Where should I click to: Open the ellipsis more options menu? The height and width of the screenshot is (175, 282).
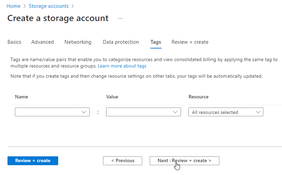(x=121, y=18)
